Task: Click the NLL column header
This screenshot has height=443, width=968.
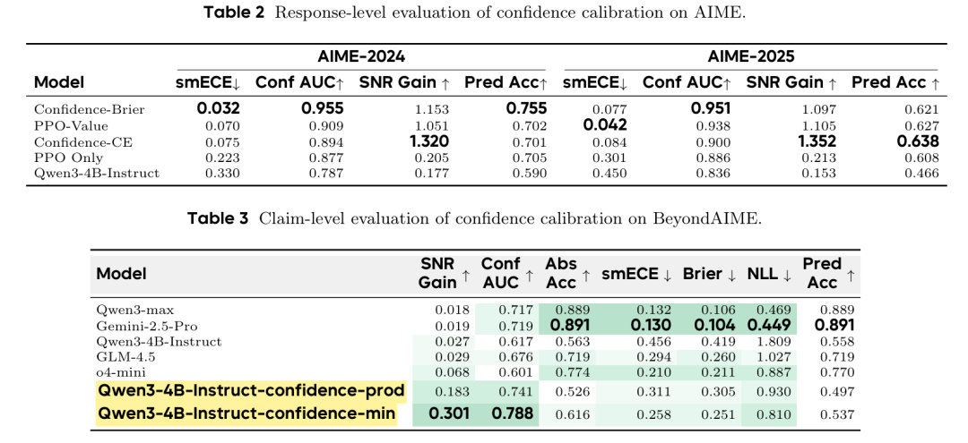Action: pos(769,274)
